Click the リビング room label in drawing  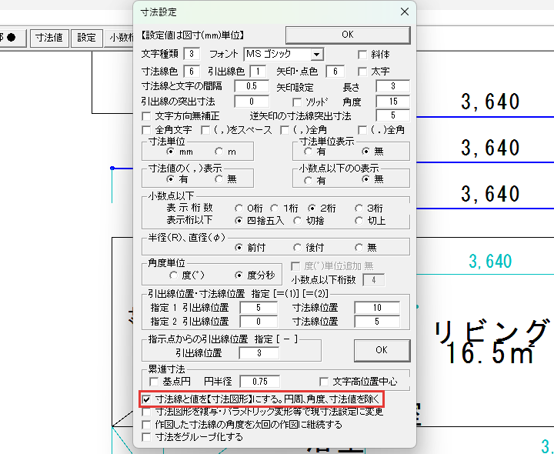[492, 332]
